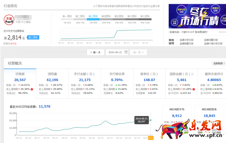This screenshot has width=226, height=143.
Task: Click red alert icon beside refund 33.20%
Action: tap(193, 89)
